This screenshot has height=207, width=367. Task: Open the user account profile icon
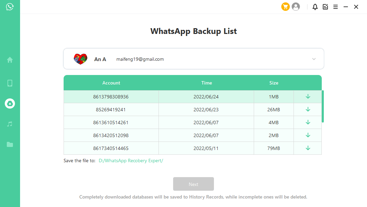296,7
